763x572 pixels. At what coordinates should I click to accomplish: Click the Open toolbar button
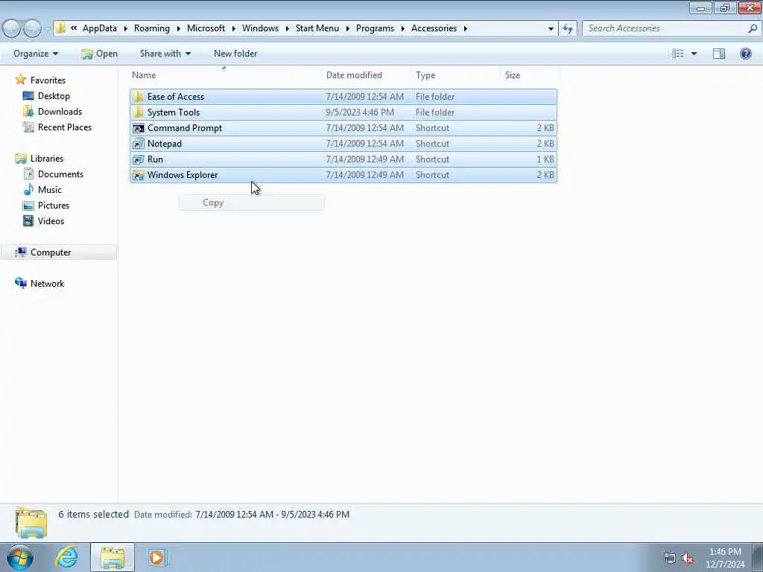pyautogui.click(x=100, y=54)
